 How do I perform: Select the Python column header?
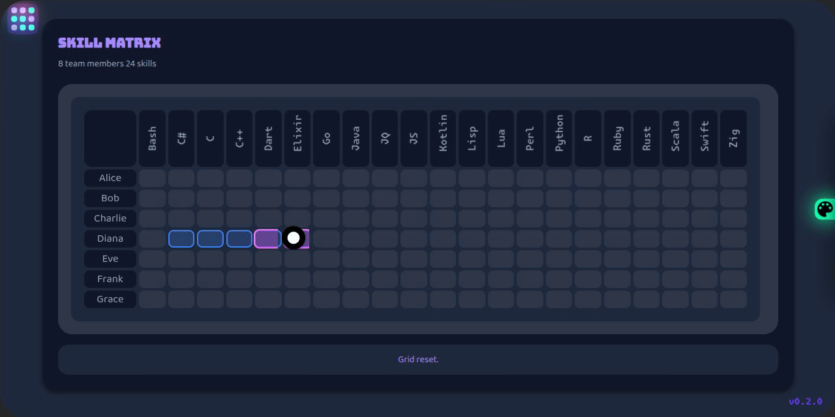coord(559,138)
